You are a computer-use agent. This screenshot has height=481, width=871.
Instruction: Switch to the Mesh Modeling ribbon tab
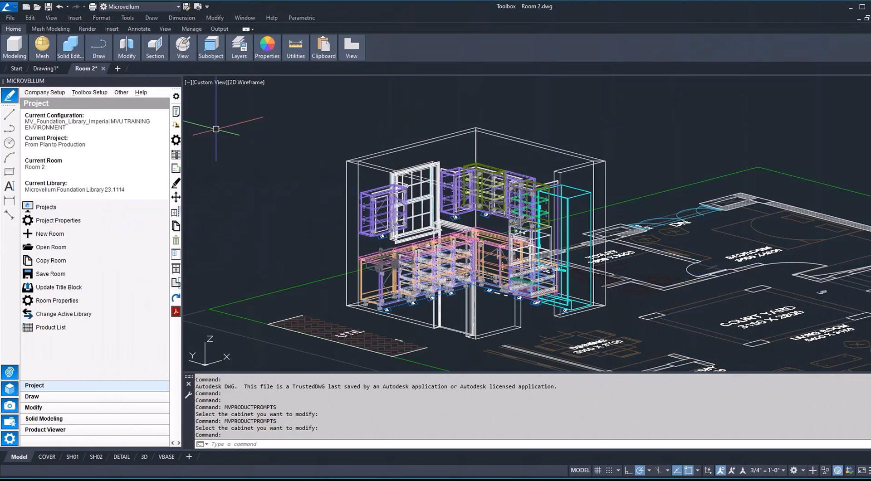(x=50, y=29)
